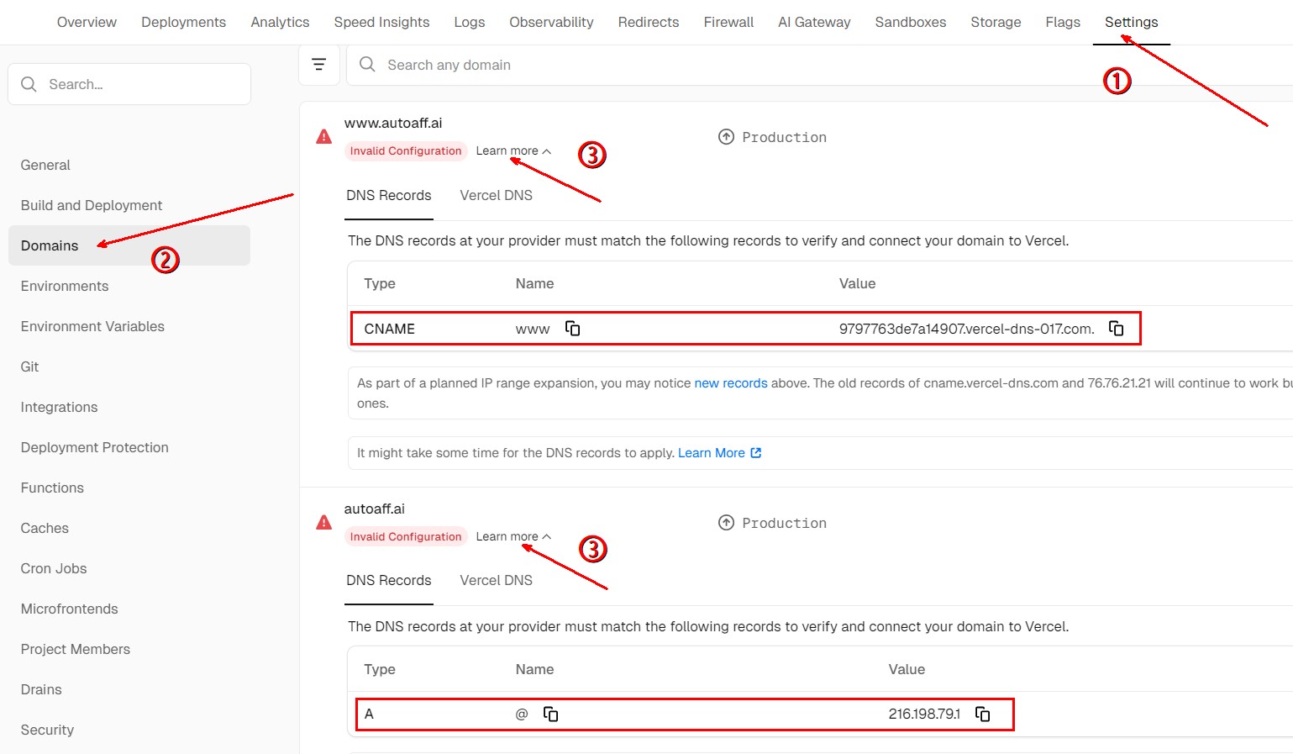This screenshot has width=1293, height=754.
Task: Go to Environment Variables in sidebar
Action: (92, 326)
